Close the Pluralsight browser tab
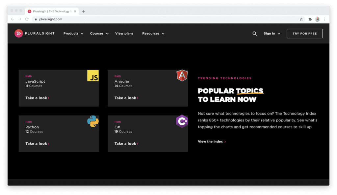 click(x=75, y=11)
